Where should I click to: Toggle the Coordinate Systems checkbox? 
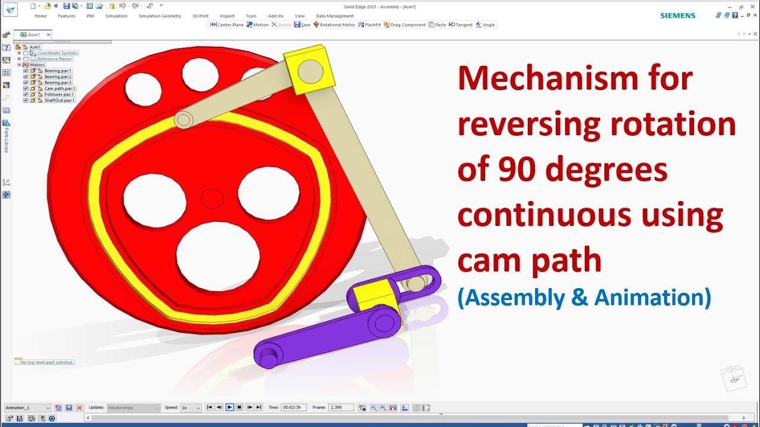(26, 53)
